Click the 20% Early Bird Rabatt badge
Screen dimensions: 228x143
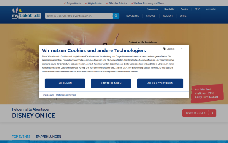pyautogui.click(x=207, y=93)
